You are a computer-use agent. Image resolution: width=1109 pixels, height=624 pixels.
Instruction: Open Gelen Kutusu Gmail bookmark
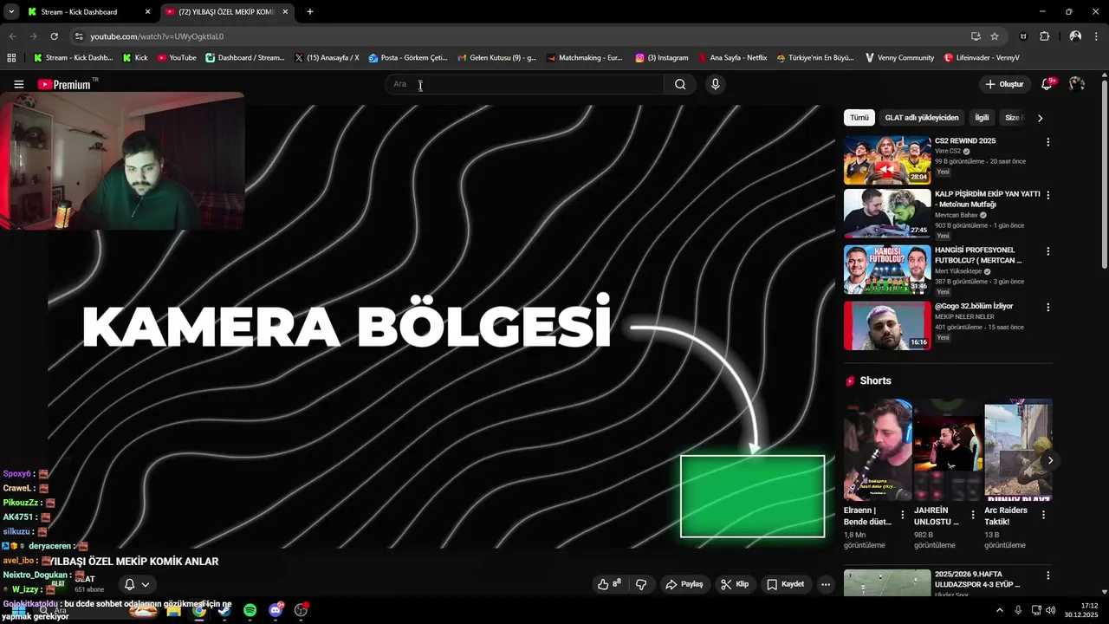pos(497,58)
